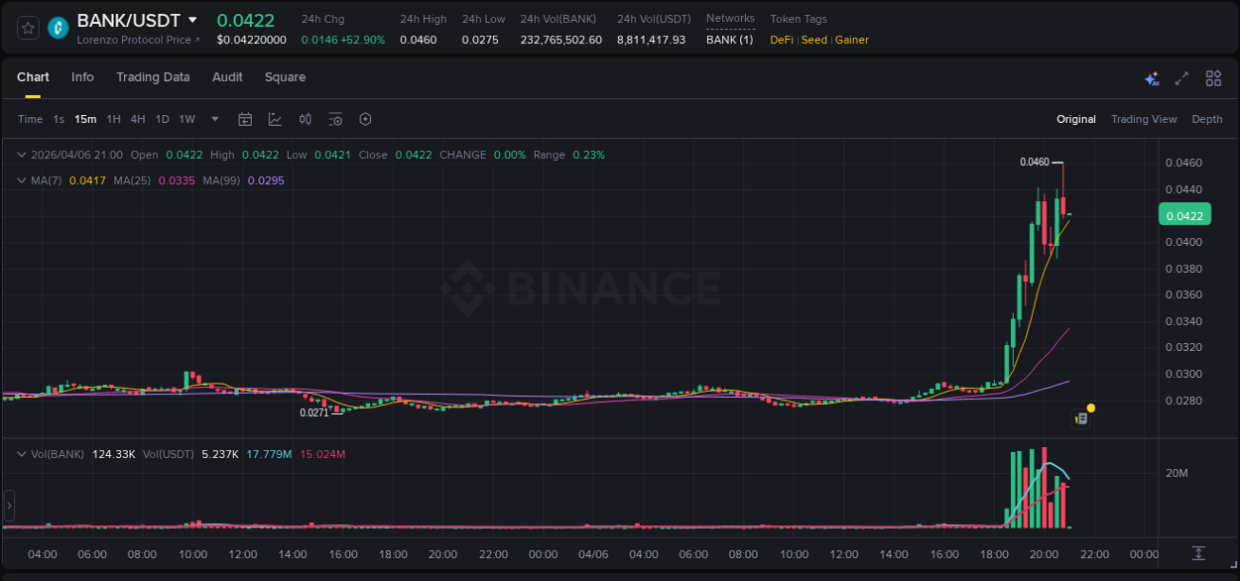Open the layout grid widgets icon

[x=1213, y=78]
